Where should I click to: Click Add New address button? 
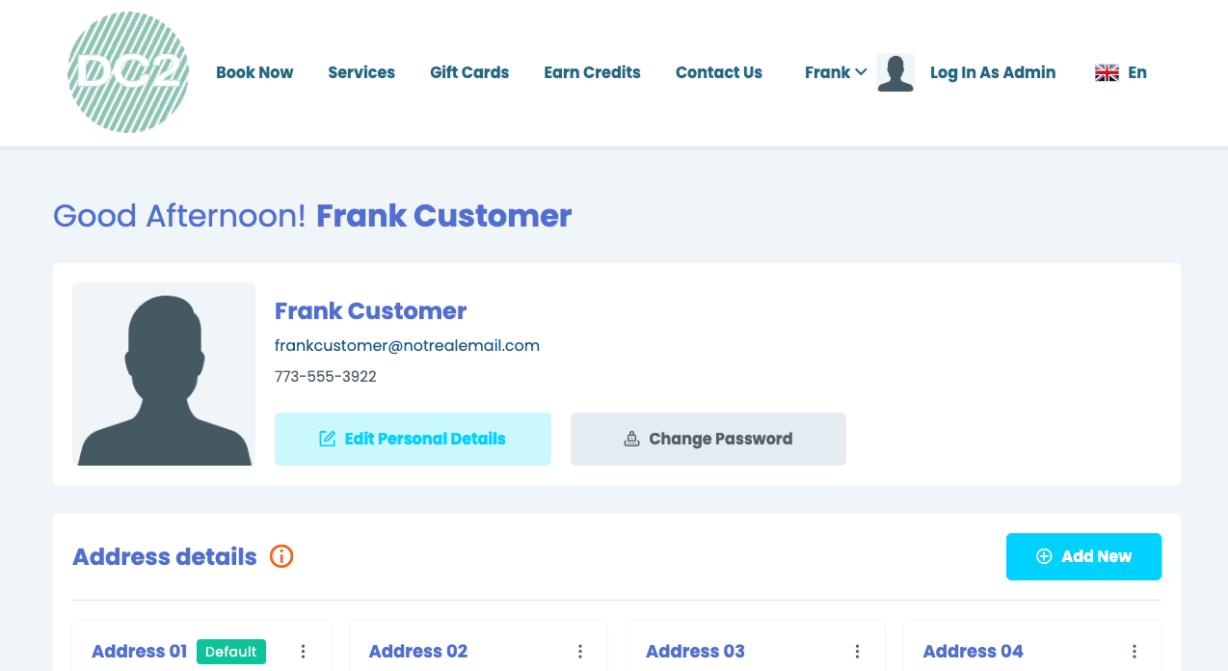click(1083, 556)
